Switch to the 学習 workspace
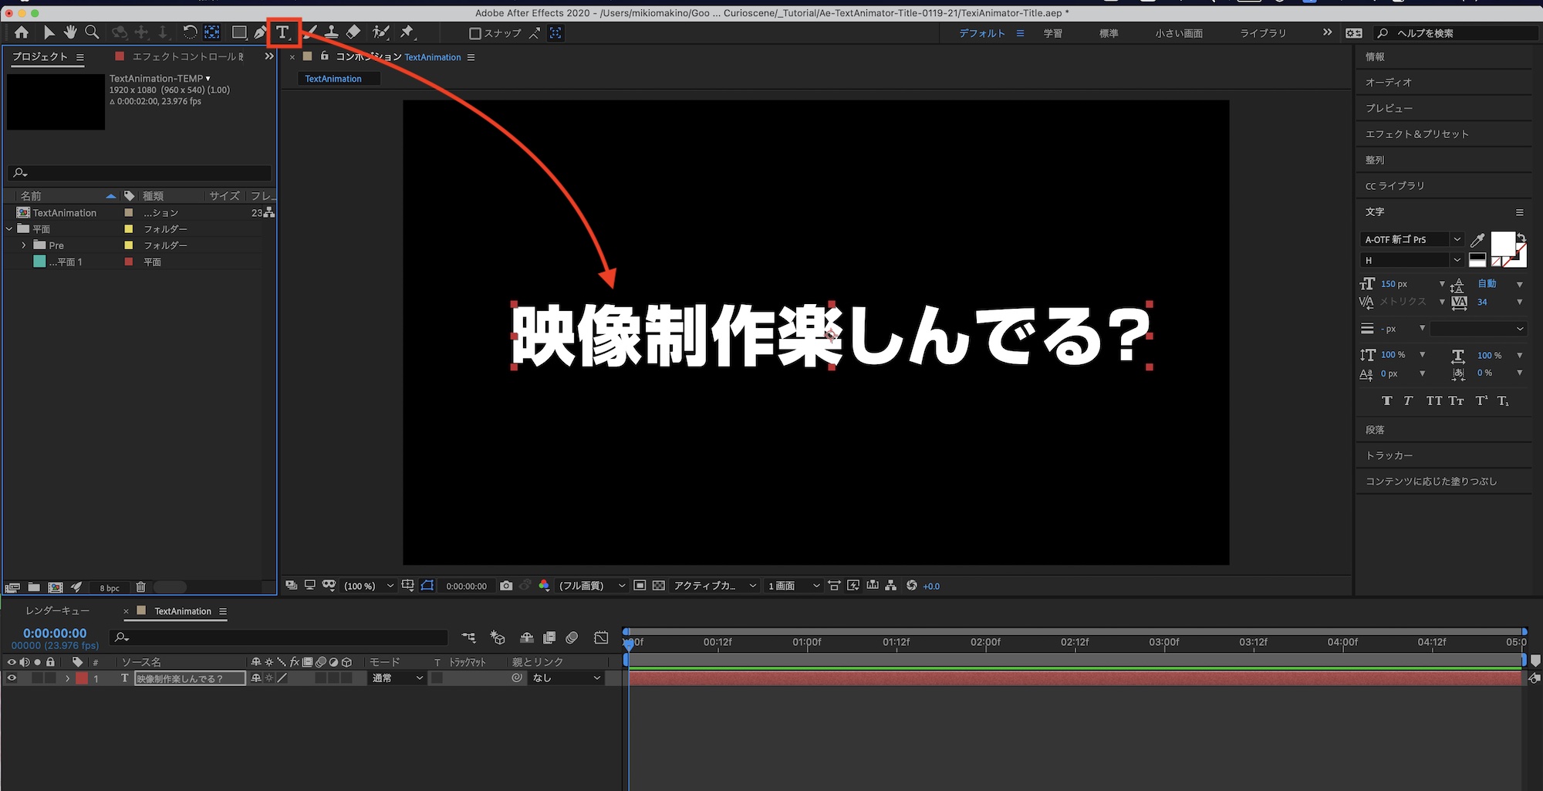The width and height of the screenshot is (1543, 791). [1053, 33]
